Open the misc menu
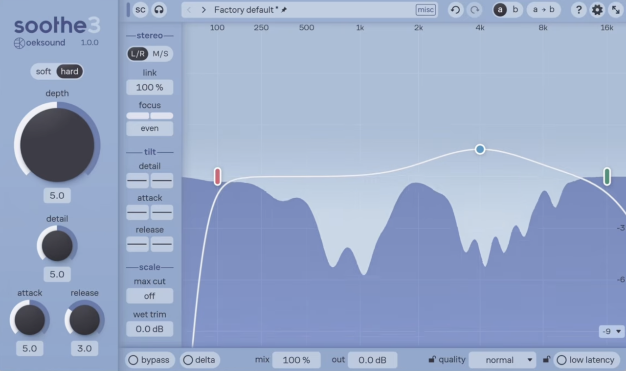Viewport: 626px width, 371px height. (425, 10)
